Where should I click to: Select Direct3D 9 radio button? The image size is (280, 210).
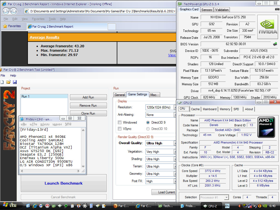(x=148, y=122)
